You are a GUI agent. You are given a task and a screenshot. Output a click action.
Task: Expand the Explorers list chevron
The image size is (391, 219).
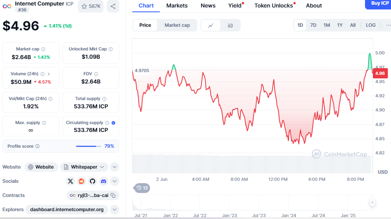(115, 210)
